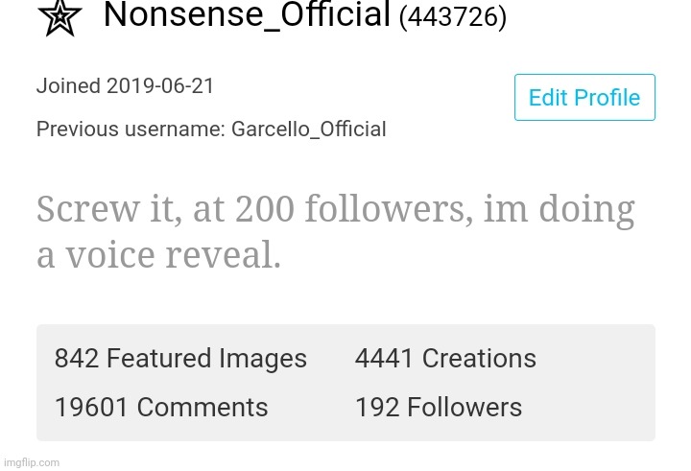The image size is (691, 471).
Task: Click the join date 2019-06-21
Action: coord(160,86)
